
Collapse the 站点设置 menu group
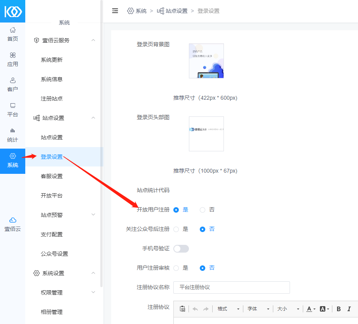pos(93,118)
